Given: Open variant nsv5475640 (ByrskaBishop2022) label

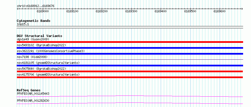Looking at the screenshot, I should (x=41, y=69).
